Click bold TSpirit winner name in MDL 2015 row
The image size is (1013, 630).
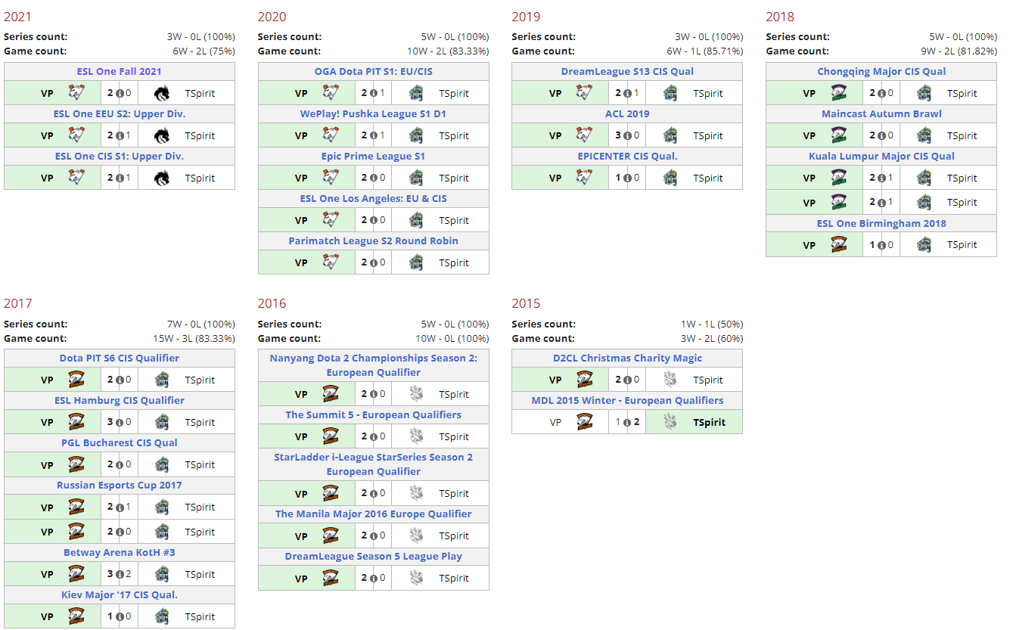[x=709, y=422]
